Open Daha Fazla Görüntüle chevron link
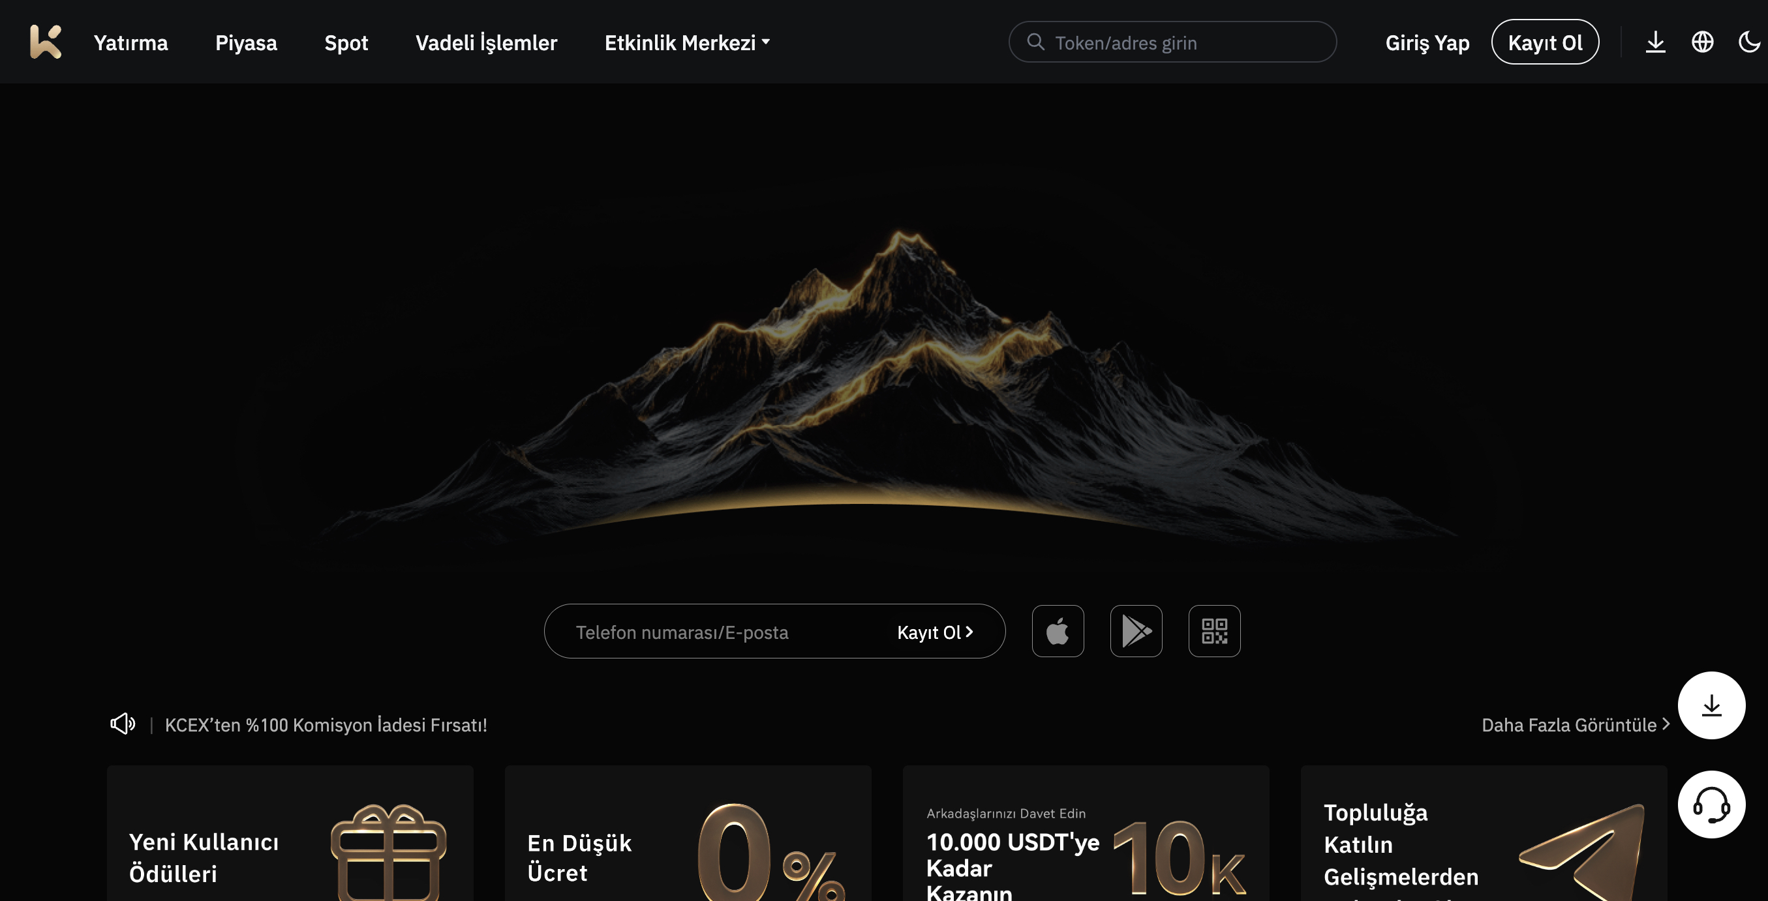Screen dimensions: 1768x901 tap(1575, 725)
